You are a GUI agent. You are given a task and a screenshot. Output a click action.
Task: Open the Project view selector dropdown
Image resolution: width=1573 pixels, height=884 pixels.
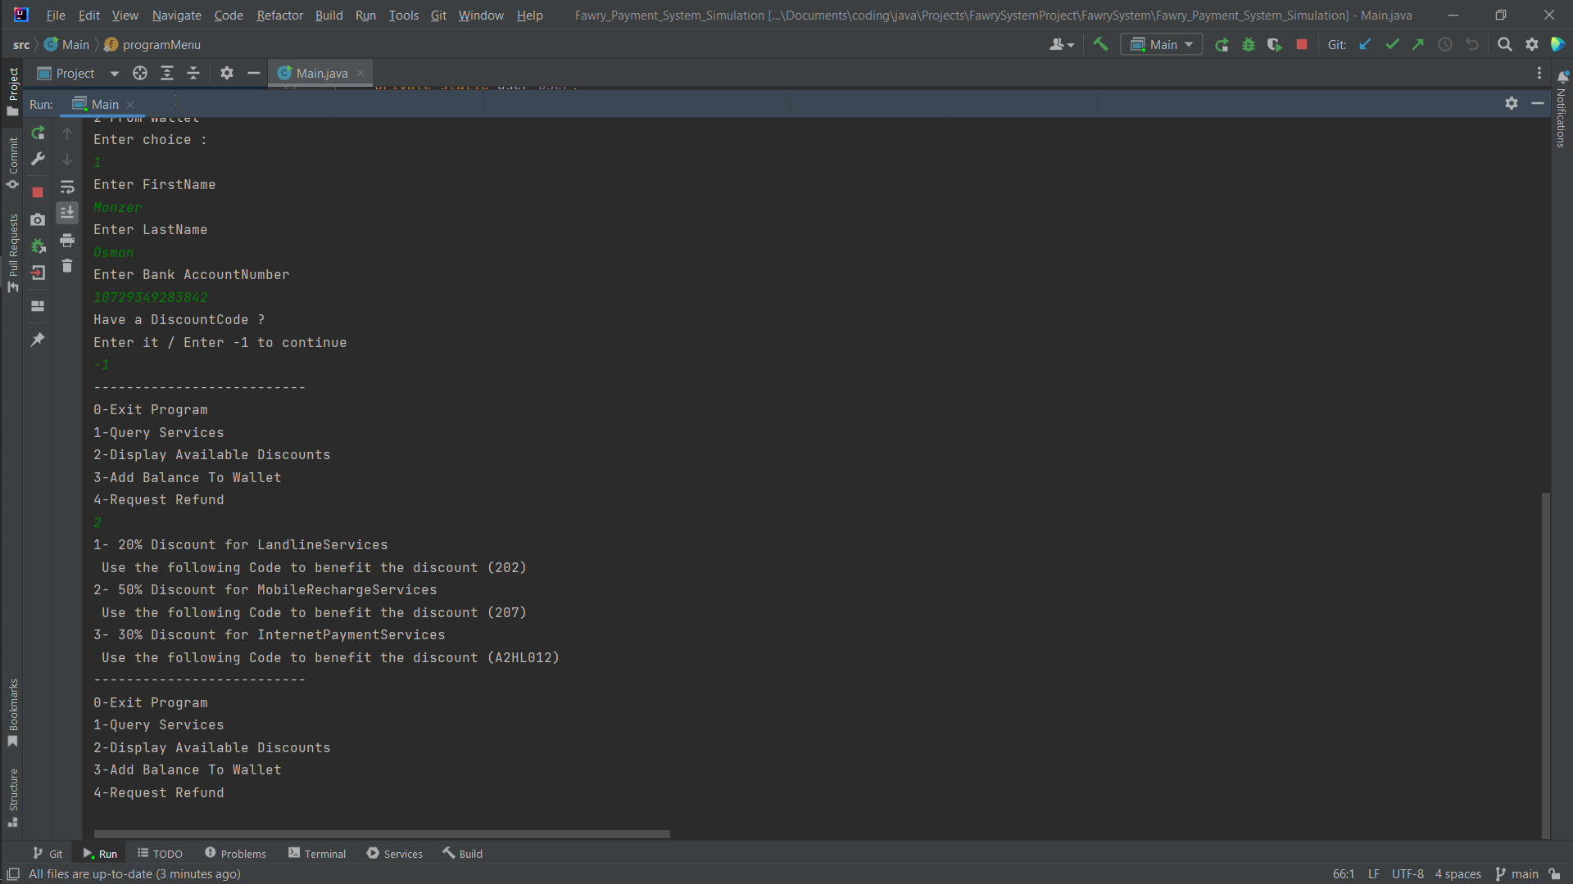tap(114, 73)
